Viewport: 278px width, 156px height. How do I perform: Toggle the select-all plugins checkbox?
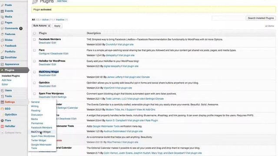tap(34, 33)
